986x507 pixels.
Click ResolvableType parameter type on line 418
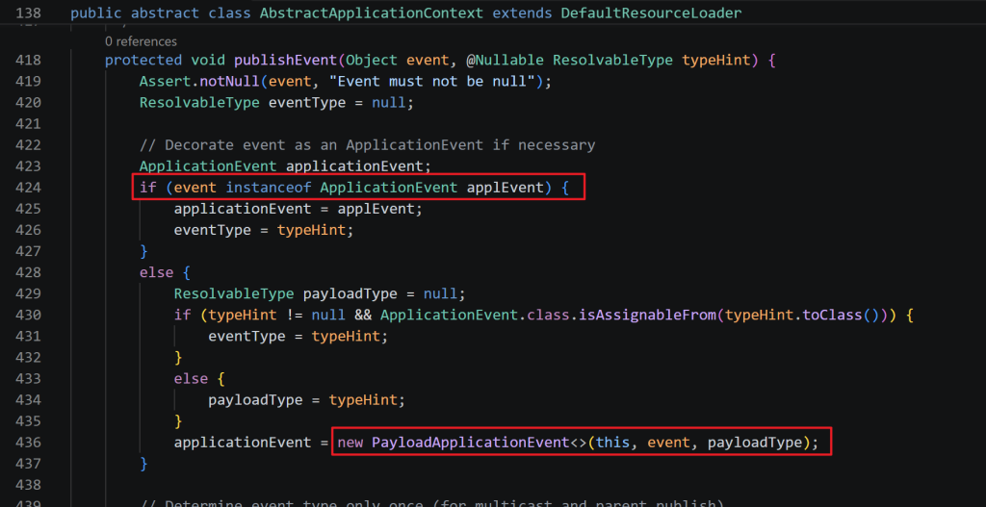[613, 61]
